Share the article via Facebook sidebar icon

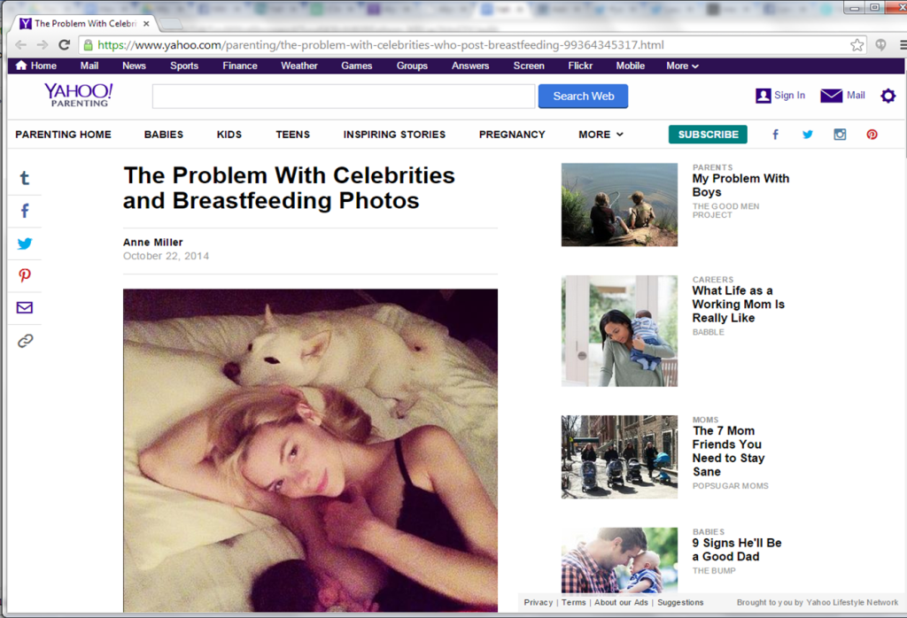coord(24,210)
